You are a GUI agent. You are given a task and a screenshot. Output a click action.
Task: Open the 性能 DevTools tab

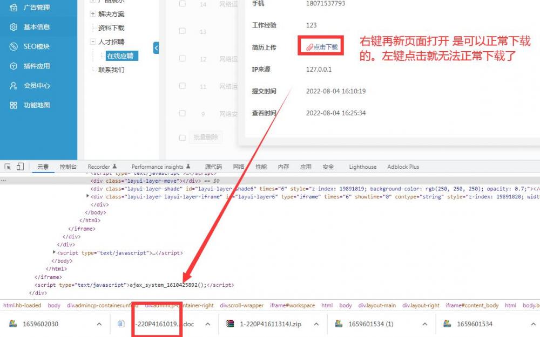click(261, 167)
